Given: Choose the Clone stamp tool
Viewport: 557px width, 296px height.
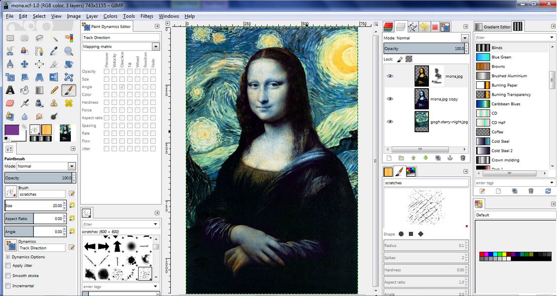Looking at the screenshot, I should [54, 103].
